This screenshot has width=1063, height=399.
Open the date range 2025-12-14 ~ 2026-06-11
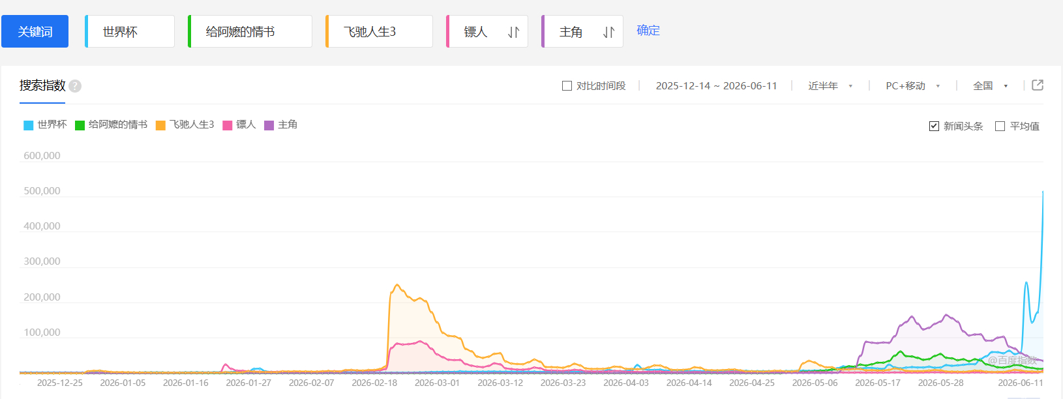click(716, 86)
